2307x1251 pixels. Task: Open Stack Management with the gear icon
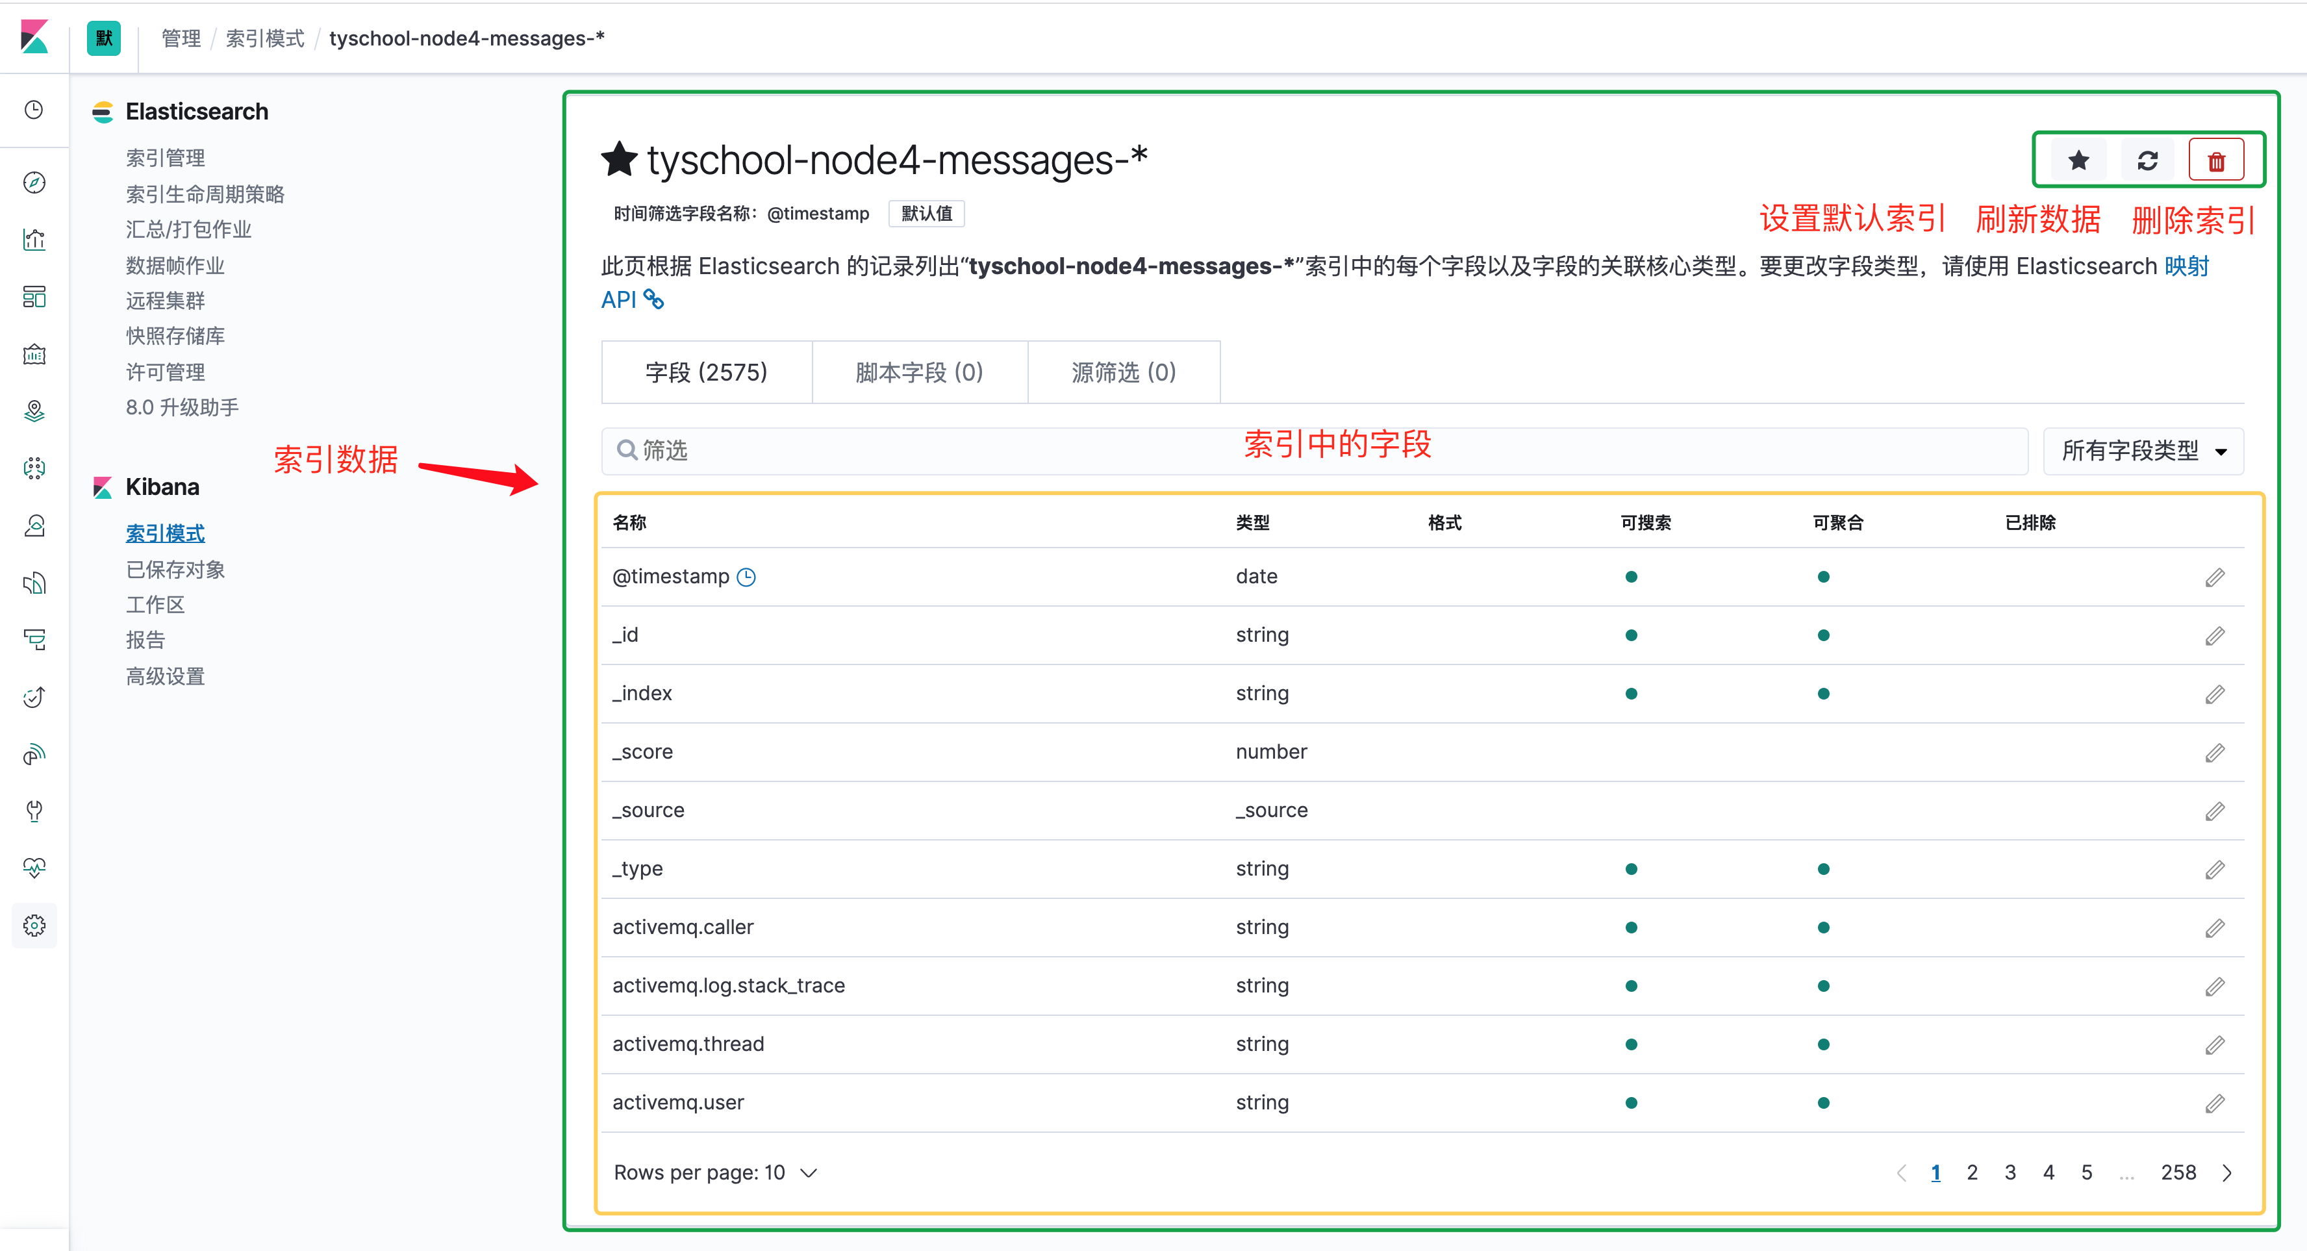[34, 925]
